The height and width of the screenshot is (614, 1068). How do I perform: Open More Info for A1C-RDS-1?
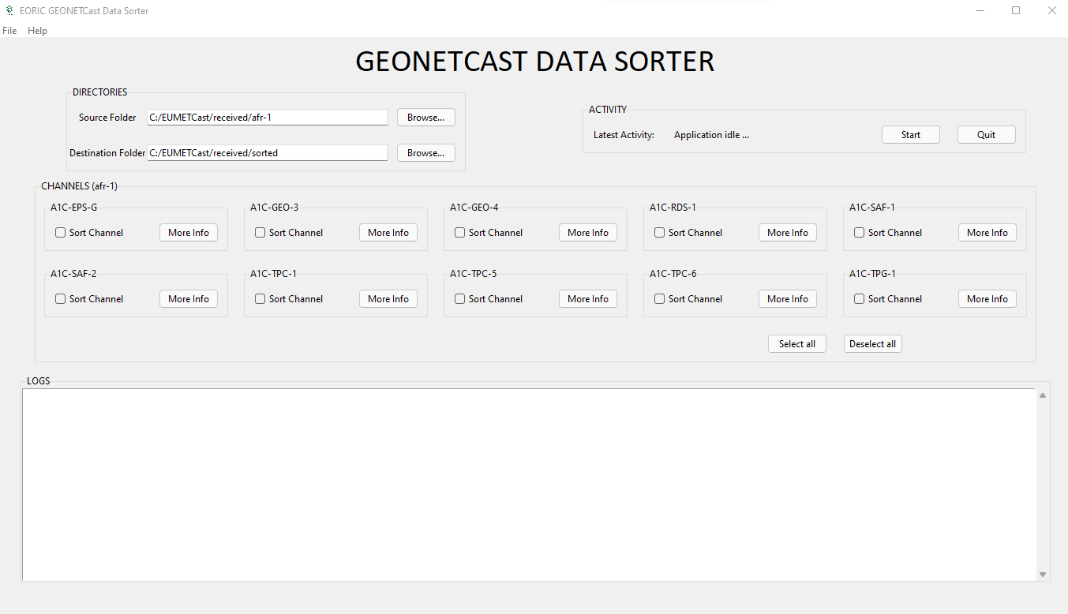point(788,233)
